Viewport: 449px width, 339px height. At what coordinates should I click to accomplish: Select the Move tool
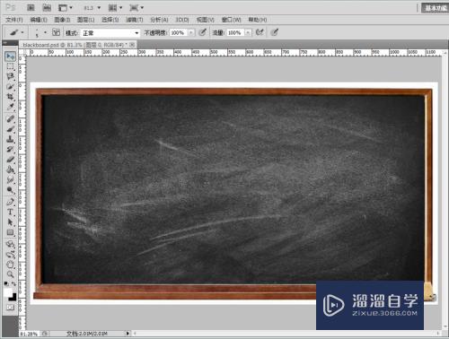[x=10, y=56]
